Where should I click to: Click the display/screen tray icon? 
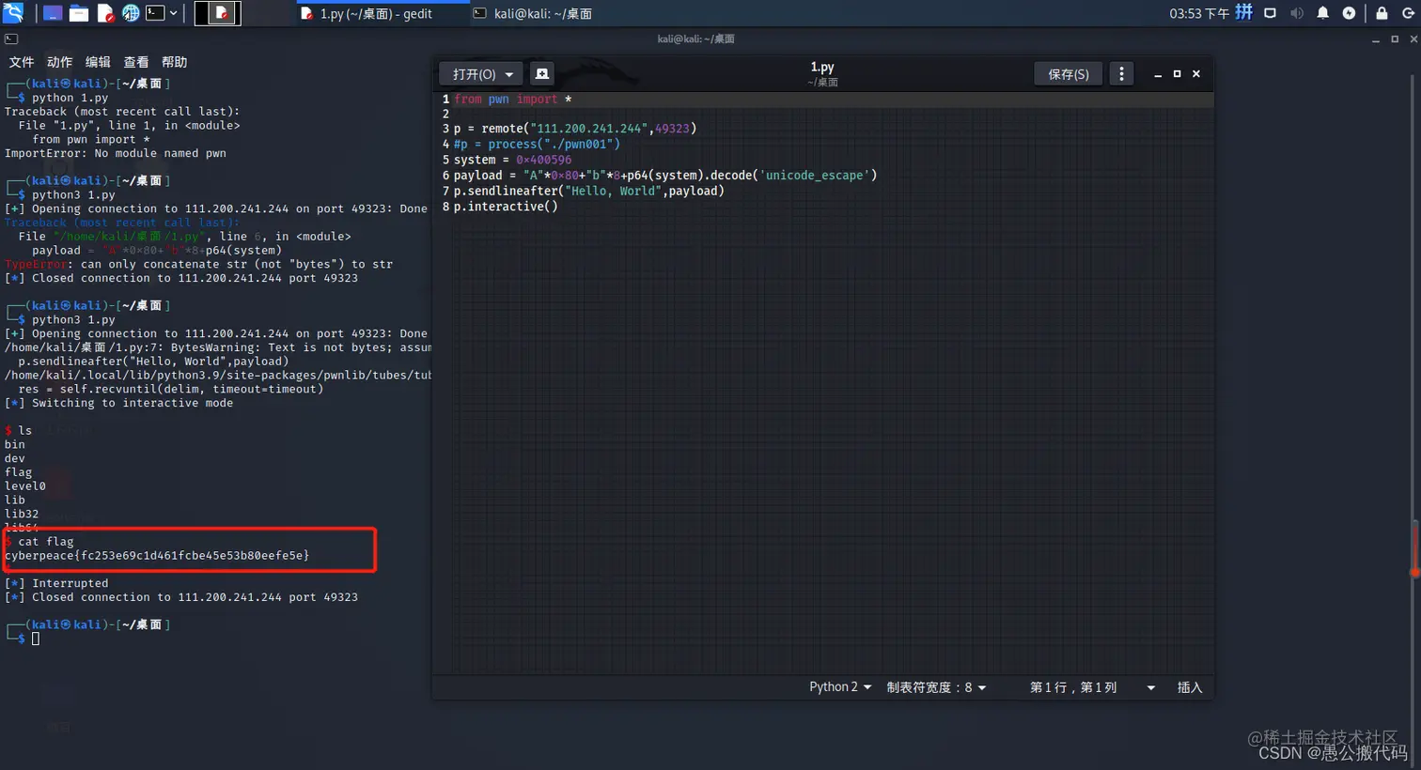point(1271,13)
